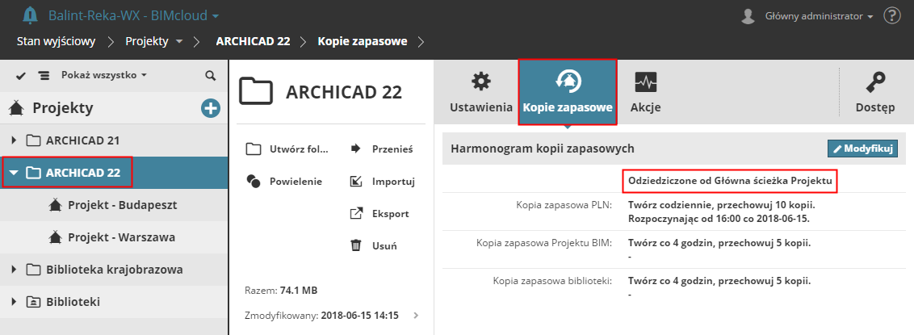
Task: Click the Kopia zapasowa Projektu BIM label
Action: [x=544, y=243]
